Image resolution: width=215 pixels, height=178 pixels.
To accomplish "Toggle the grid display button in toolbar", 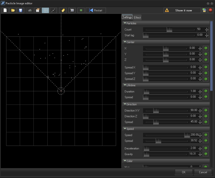I will coord(46,10).
